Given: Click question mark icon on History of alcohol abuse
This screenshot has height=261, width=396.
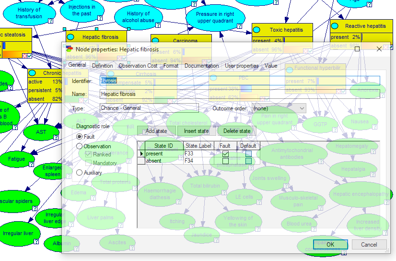Looking at the screenshot, I should pyautogui.click(x=158, y=25).
